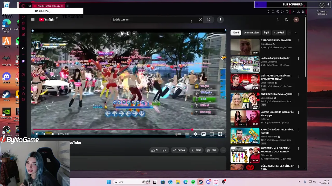Open the Opera GX menu logo
This screenshot has height=186, width=332.
(23, 6)
